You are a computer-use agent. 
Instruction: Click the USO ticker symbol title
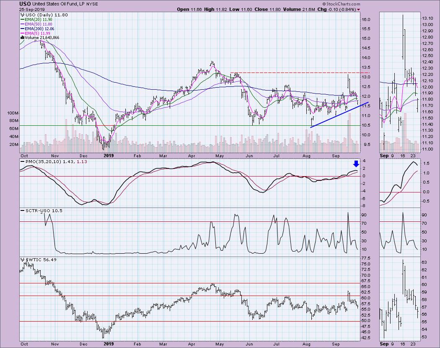24,3
